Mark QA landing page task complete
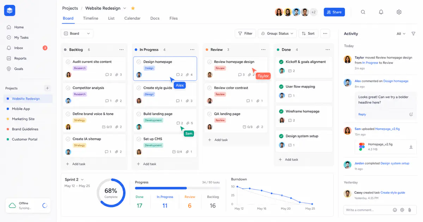 (x=210, y=114)
